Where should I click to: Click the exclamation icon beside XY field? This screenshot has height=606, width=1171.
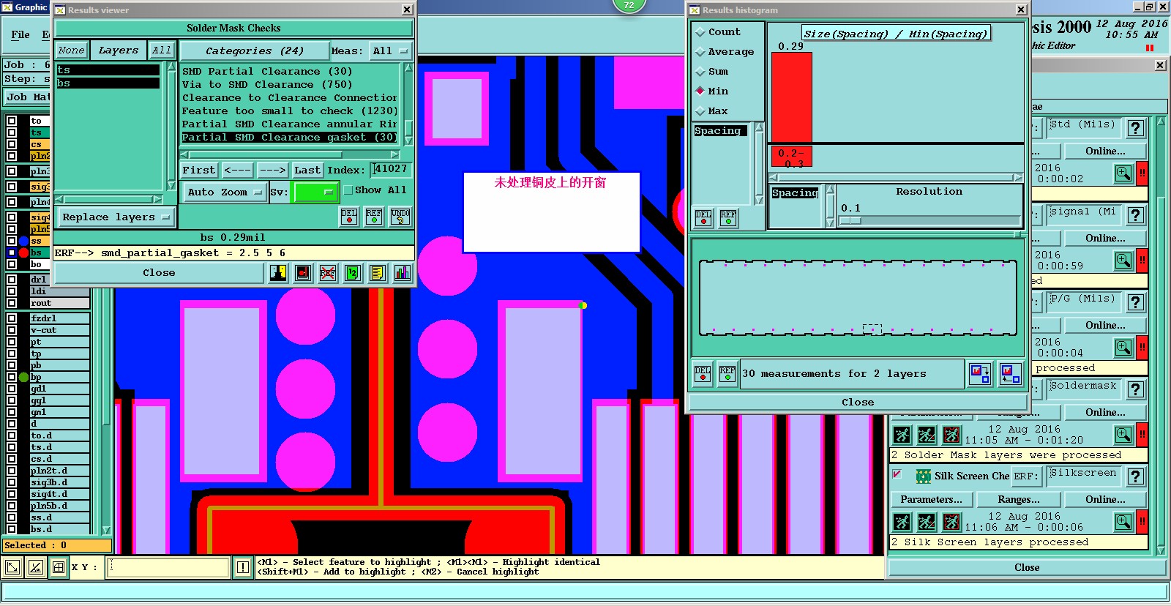(243, 567)
